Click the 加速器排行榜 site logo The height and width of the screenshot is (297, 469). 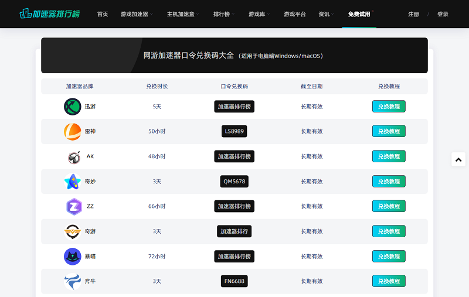click(50, 13)
